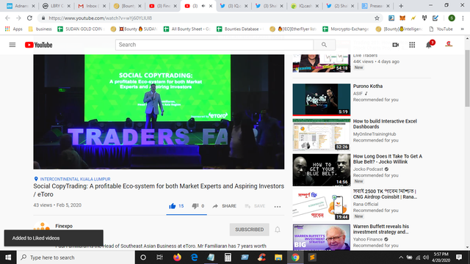470x264 pixels.
Task: Open the Purono Kotha video thumbnail
Action: point(322,100)
